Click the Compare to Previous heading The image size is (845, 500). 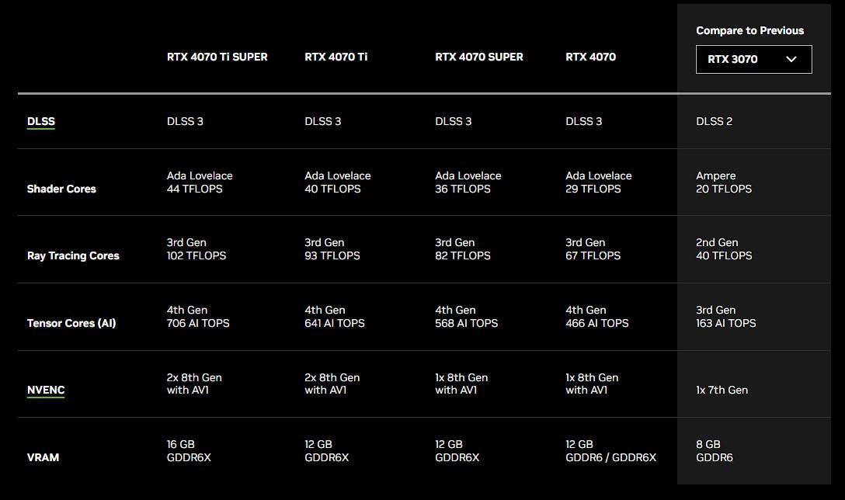click(x=749, y=30)
